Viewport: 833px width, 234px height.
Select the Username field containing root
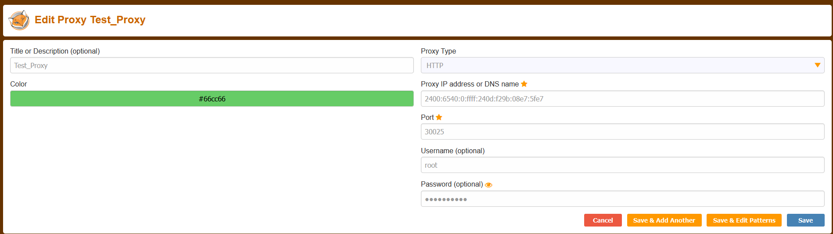point(622,165)
